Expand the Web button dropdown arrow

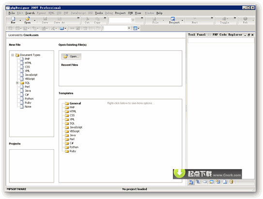coord(253,20)
